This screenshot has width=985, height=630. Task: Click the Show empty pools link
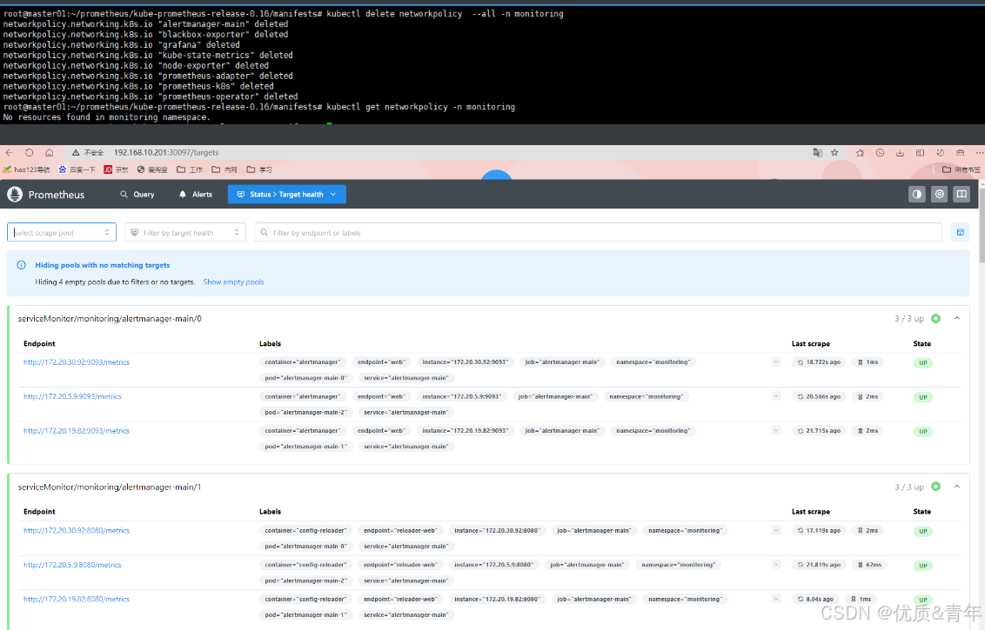[233, 282]
